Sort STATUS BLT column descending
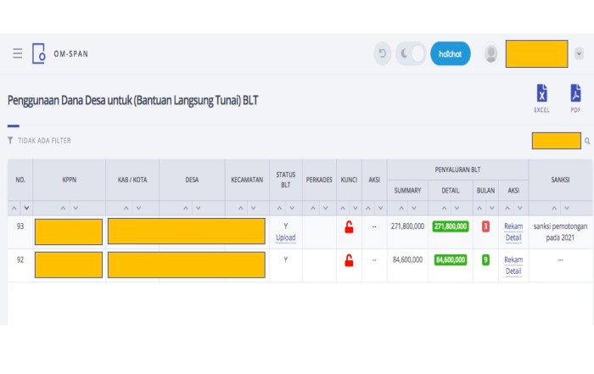Viewport: 594px width, 374px height. (x=292, y=208)
